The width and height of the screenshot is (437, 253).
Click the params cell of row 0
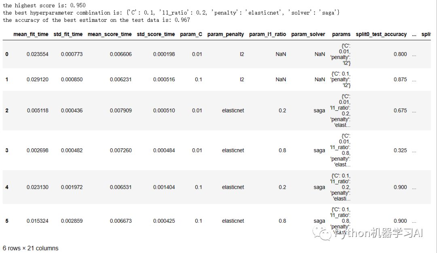341,54
